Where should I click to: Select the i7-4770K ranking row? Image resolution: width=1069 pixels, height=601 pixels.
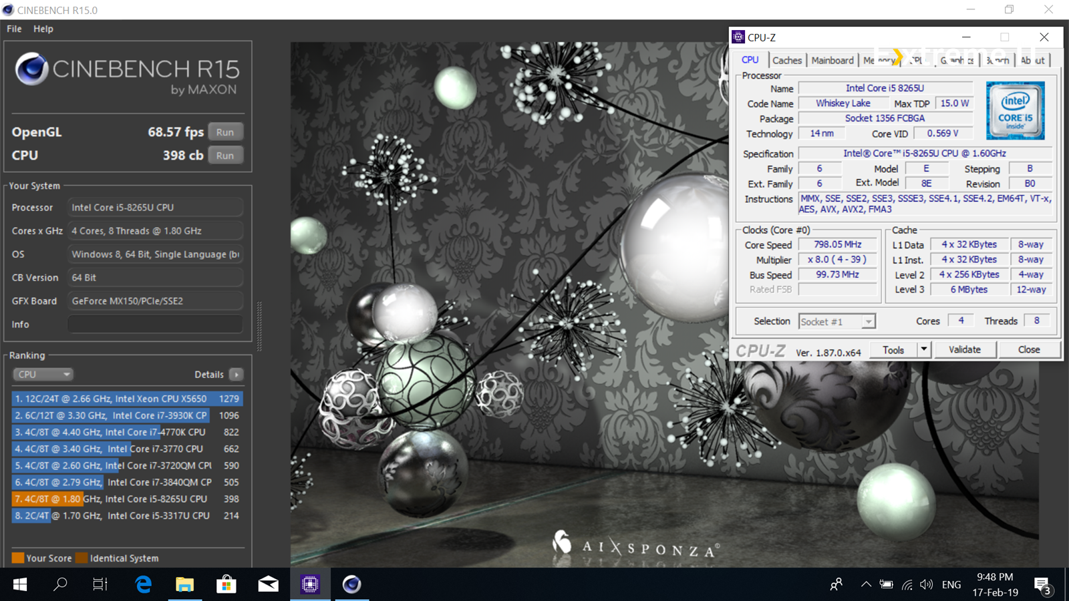click(127, 432)
